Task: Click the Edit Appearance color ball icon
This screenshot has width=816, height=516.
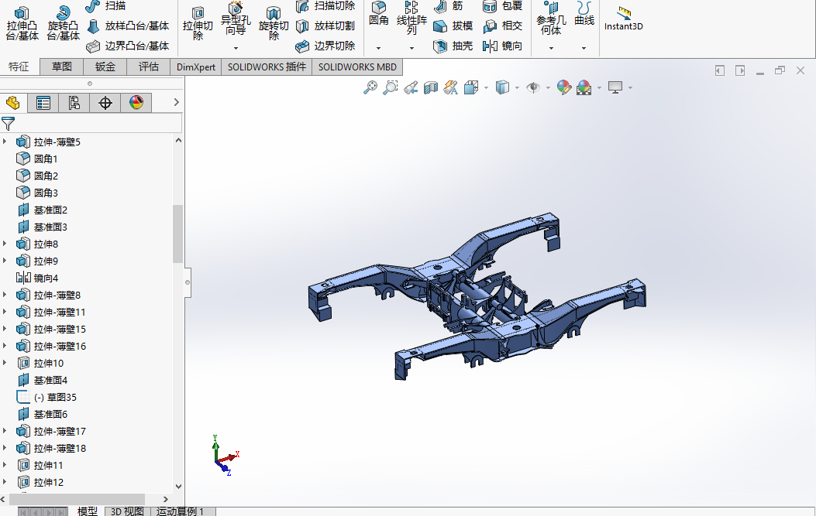Action: [x=563, y=87]
